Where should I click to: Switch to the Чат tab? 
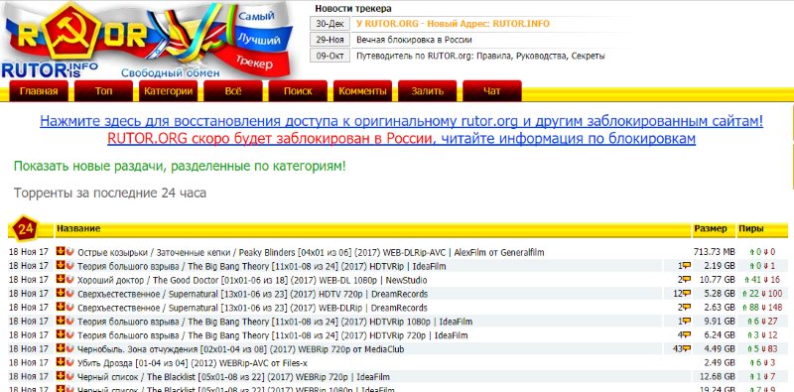pyautogui.click(x=491, y=91)
